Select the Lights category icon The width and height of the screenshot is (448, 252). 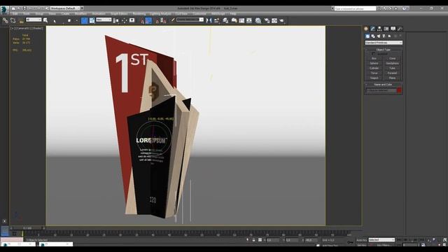(379, 36)
